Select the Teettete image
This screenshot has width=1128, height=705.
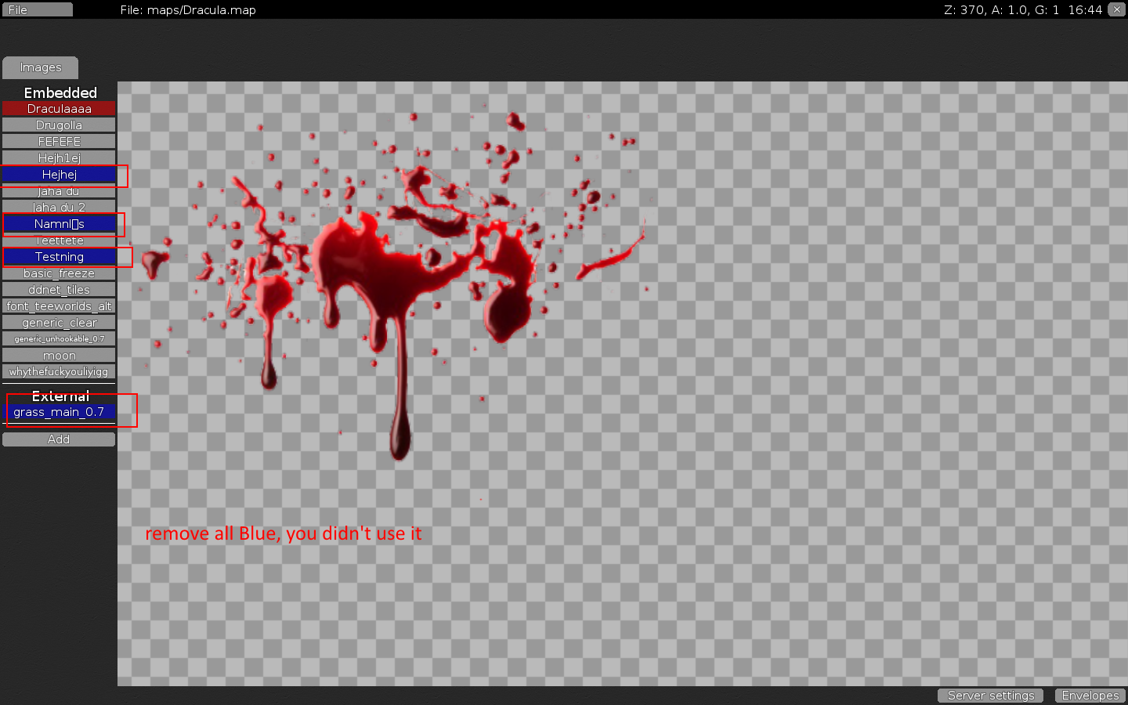[x=59, y=240]
